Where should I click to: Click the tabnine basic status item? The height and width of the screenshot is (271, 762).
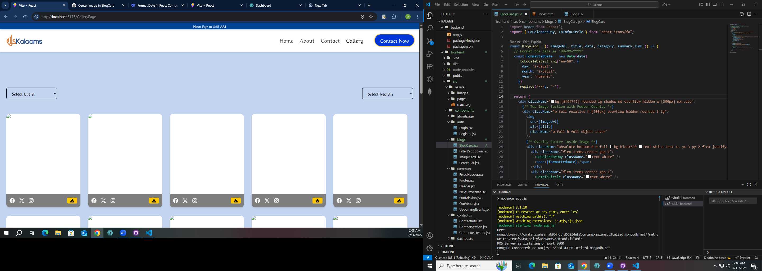pyautogui.click(x=717, y=258)
